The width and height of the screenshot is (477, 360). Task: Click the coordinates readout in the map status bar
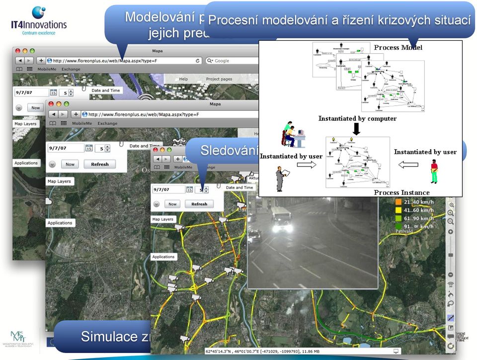point(262,352)
